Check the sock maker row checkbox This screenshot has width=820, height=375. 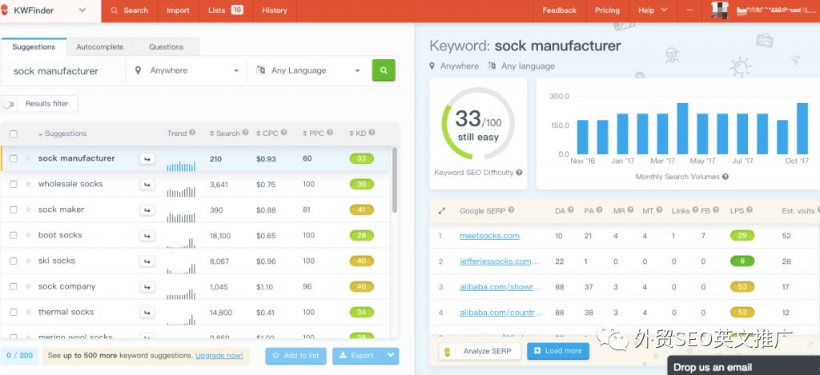pyautogui.click(x=13, y=209)
